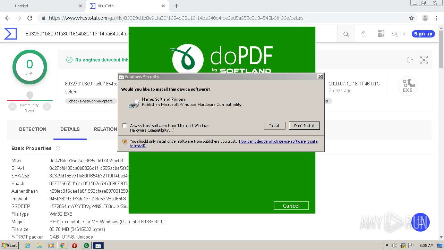This screenshot has width=444, height=250.
Task: Close the VirusTotal browser tab
Action: click(x=163, y=6)
